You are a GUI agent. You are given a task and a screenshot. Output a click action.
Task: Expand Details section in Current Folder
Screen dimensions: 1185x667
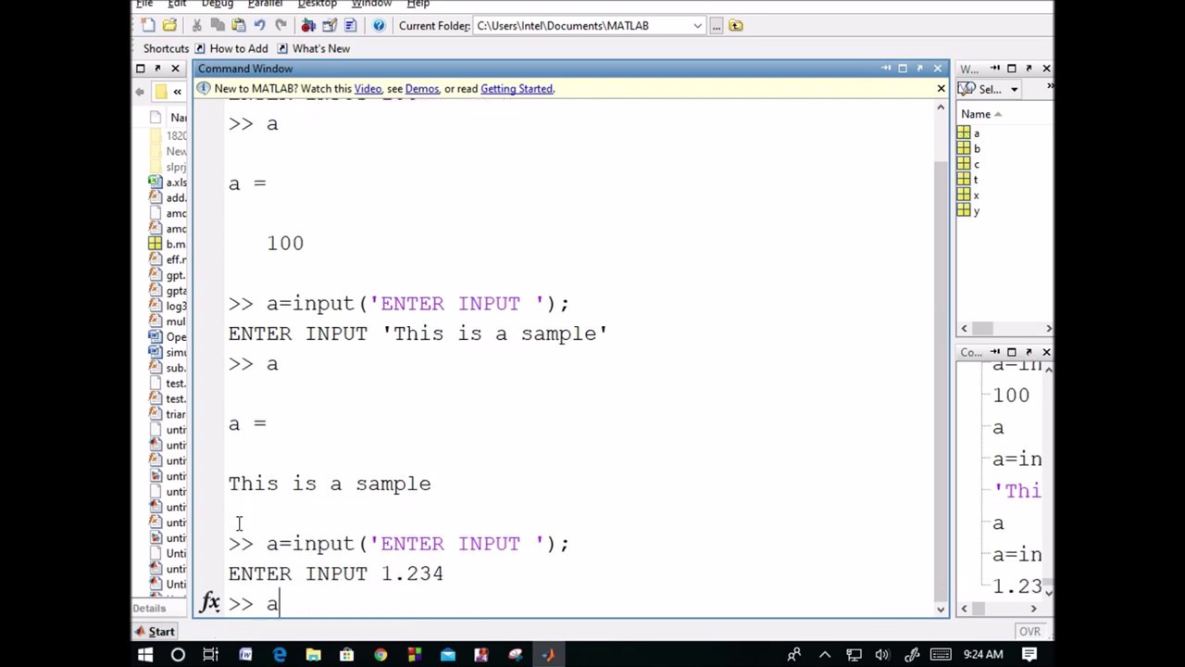pyautogui.click(x=149, y=608)
